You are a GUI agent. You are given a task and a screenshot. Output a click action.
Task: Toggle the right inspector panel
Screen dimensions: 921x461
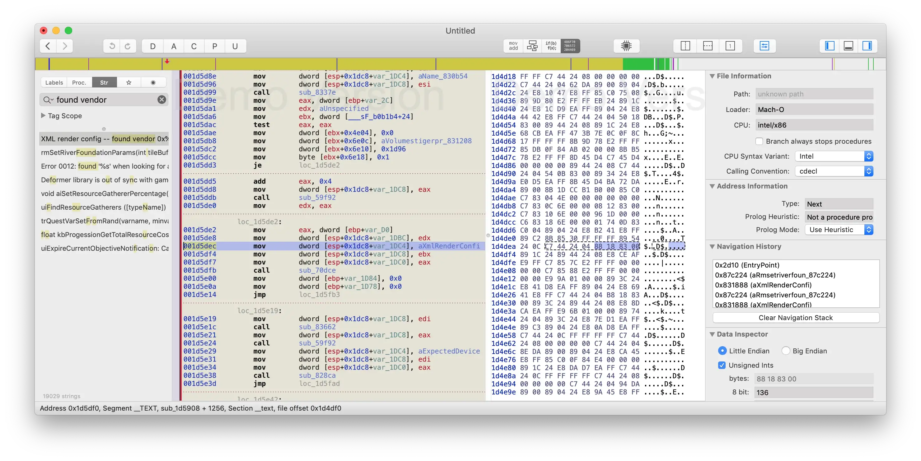pyautogui.click(x=867, y=46)
